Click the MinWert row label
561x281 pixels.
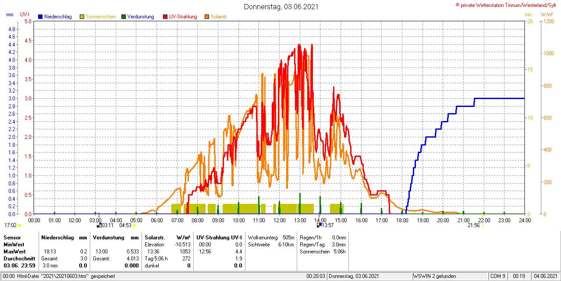coord(14,244)
